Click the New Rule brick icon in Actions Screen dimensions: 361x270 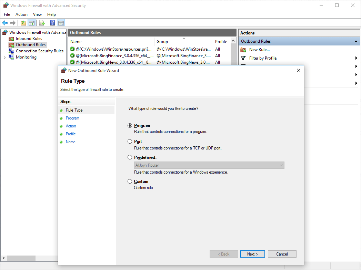click(243, 50)
